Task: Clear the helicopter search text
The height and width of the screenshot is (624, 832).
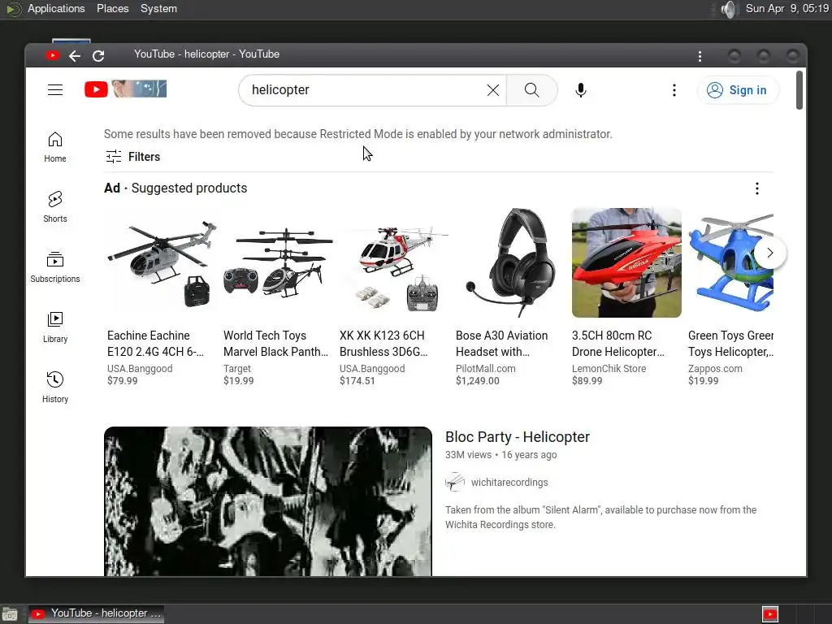Action: click(493, 90)
